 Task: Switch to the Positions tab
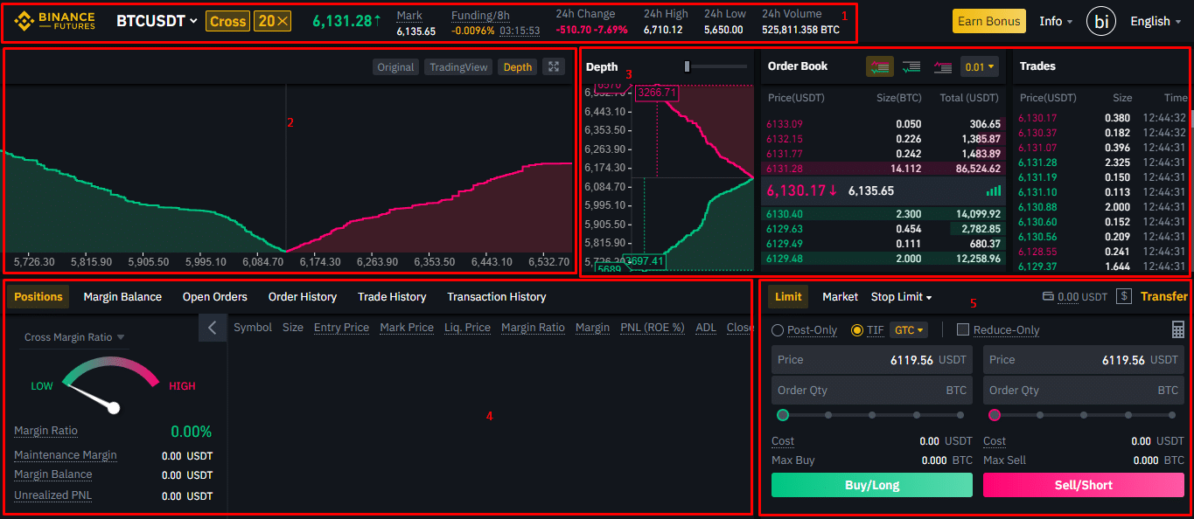coord(38,297)
